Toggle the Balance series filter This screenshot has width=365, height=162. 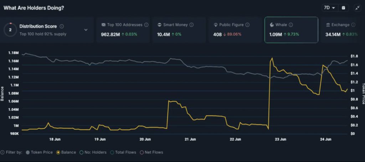click(x=66, y=152)
